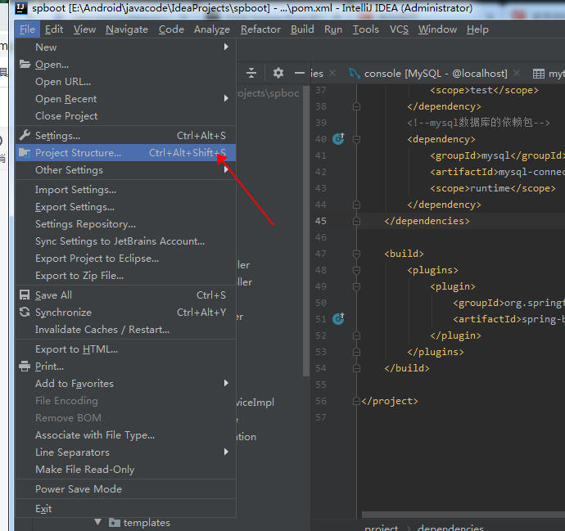565x531 pixels.
Task: Toggle Power Save Mode
Action: coord(126,489)
